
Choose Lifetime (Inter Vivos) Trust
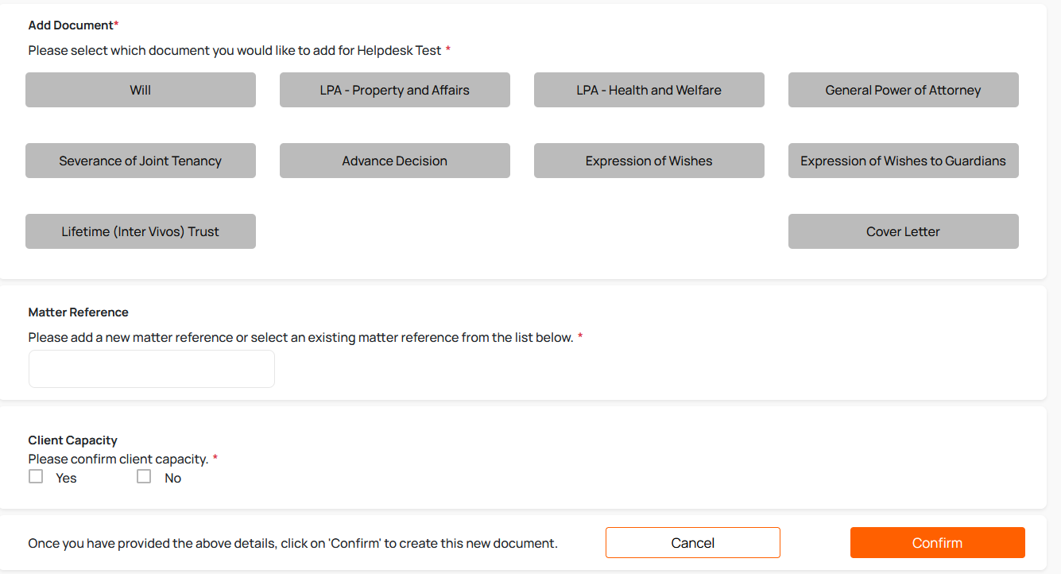[141, 231]
